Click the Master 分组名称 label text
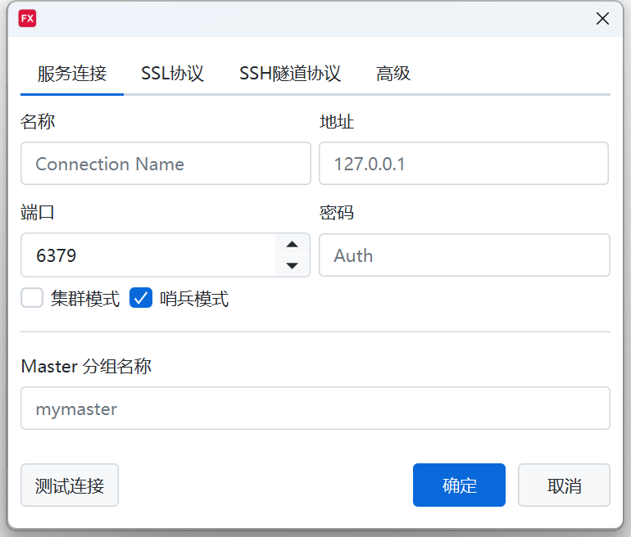 [86, 367]
